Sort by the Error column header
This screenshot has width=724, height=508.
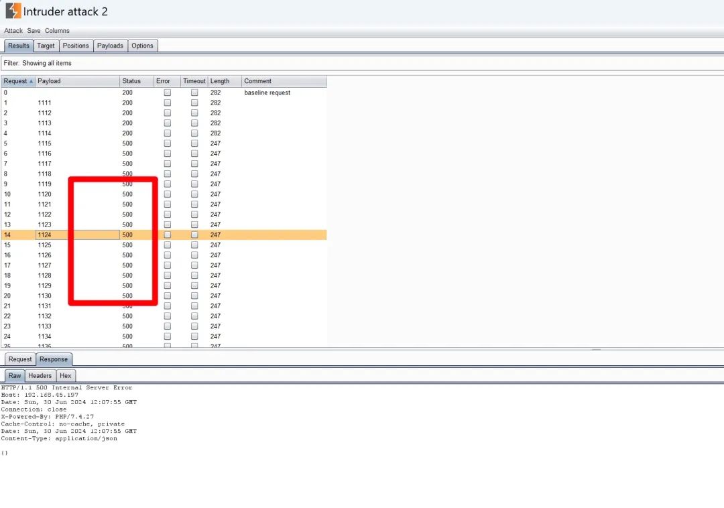tap(167, 81)
